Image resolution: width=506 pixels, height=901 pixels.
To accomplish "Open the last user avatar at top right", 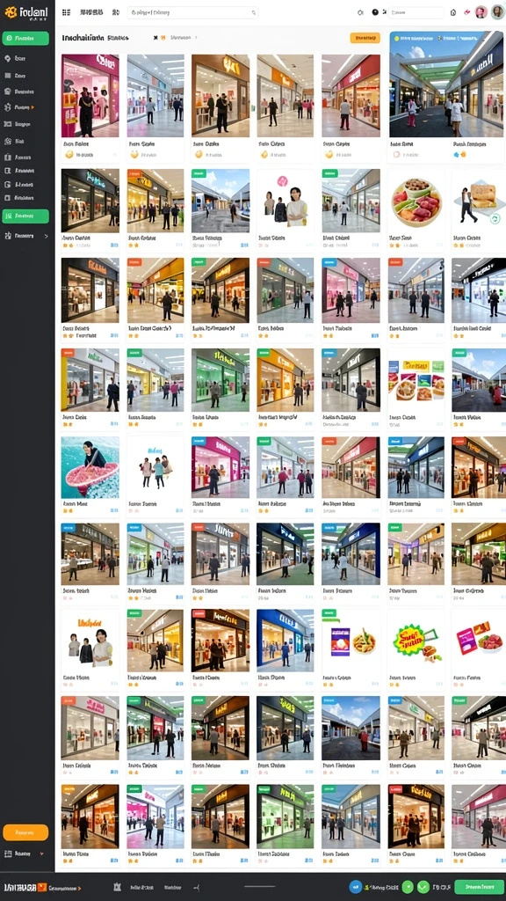I will pyautogui.click(x=497, y=12).
